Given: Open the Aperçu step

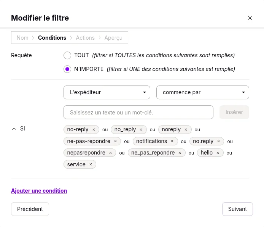Looking at the screenshot, I should [113, 38].
